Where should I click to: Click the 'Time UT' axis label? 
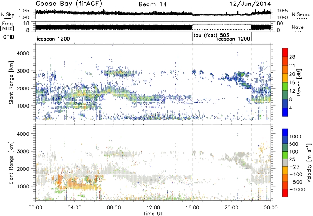153,214
